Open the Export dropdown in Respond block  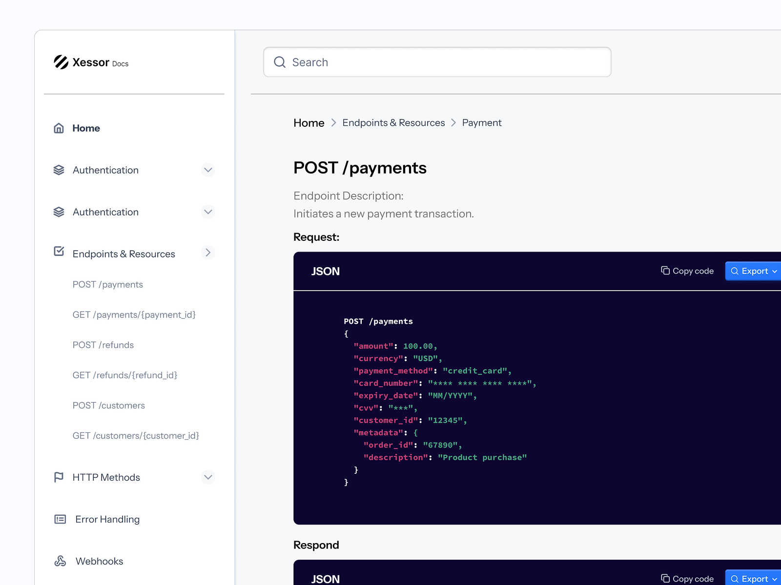pos(754,578)
